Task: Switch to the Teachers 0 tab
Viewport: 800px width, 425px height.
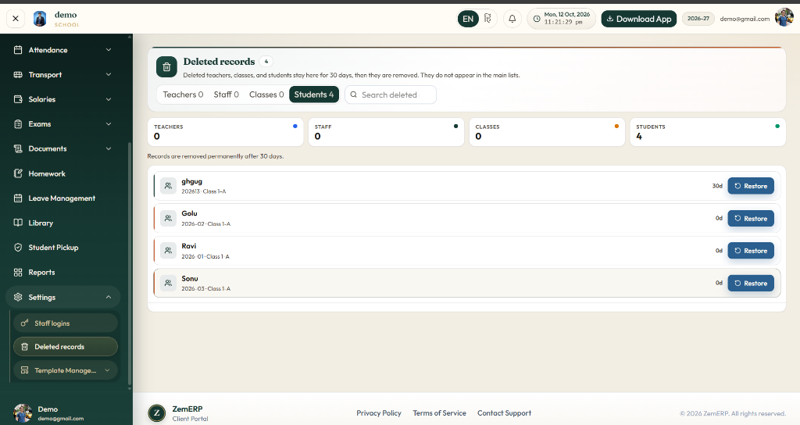Action: pyautogui.click(x=183, y=95)
